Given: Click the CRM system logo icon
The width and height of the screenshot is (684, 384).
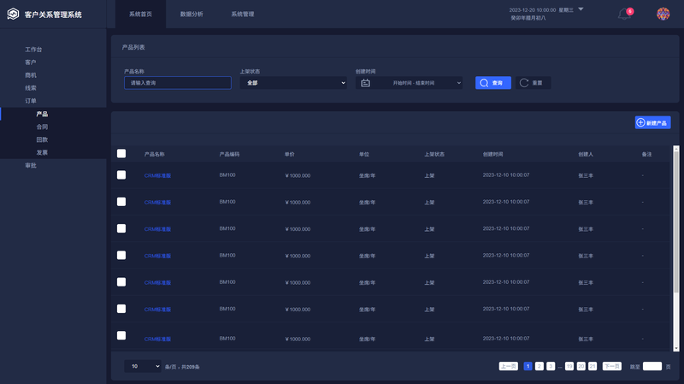Looking at the screenshot, I should 13,15.
